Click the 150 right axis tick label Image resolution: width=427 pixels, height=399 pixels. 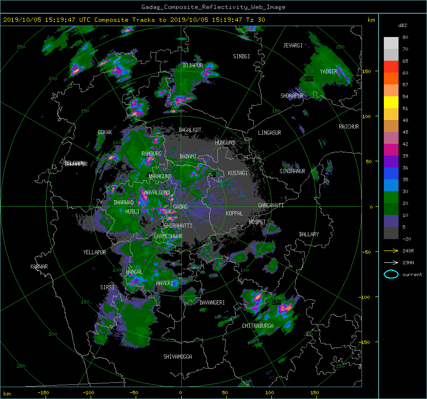click(367, 71)
